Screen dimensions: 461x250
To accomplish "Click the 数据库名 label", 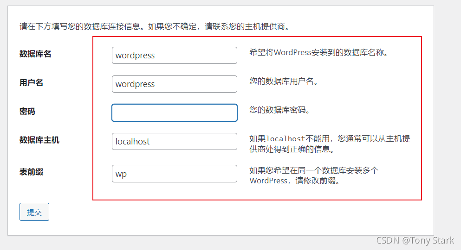I will tap(35, 54).
